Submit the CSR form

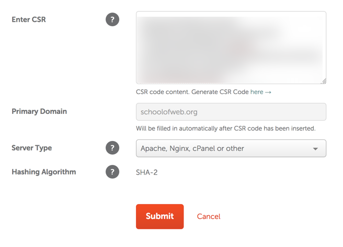pos(159,216)
